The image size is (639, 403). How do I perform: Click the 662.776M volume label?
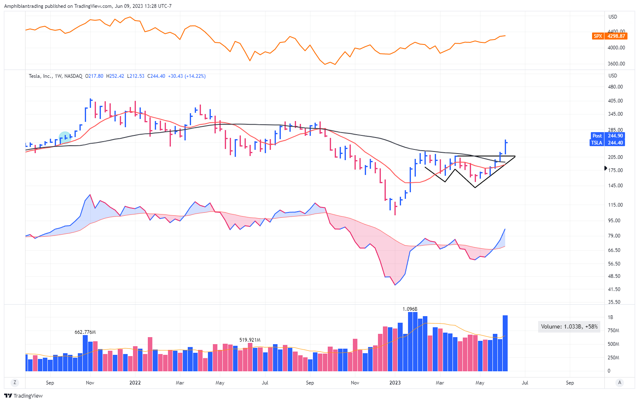click(x=85, y=332)
